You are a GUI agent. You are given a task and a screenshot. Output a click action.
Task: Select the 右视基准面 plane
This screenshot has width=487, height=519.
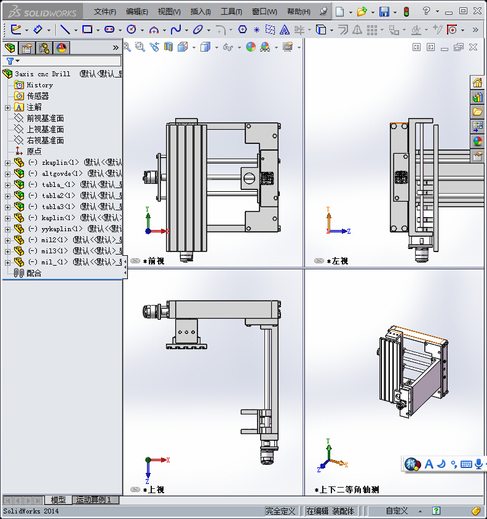46,140
